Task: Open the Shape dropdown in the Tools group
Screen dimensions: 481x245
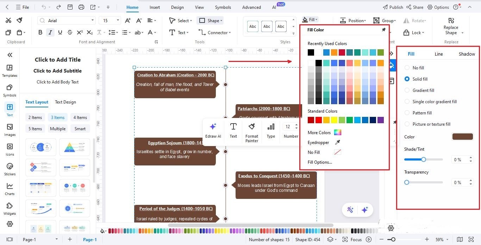Action: click(210, 20)
